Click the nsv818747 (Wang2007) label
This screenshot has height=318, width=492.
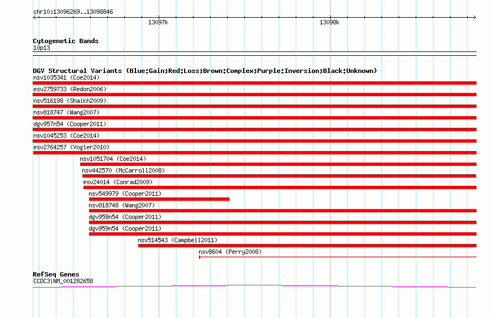click(66, 112)
